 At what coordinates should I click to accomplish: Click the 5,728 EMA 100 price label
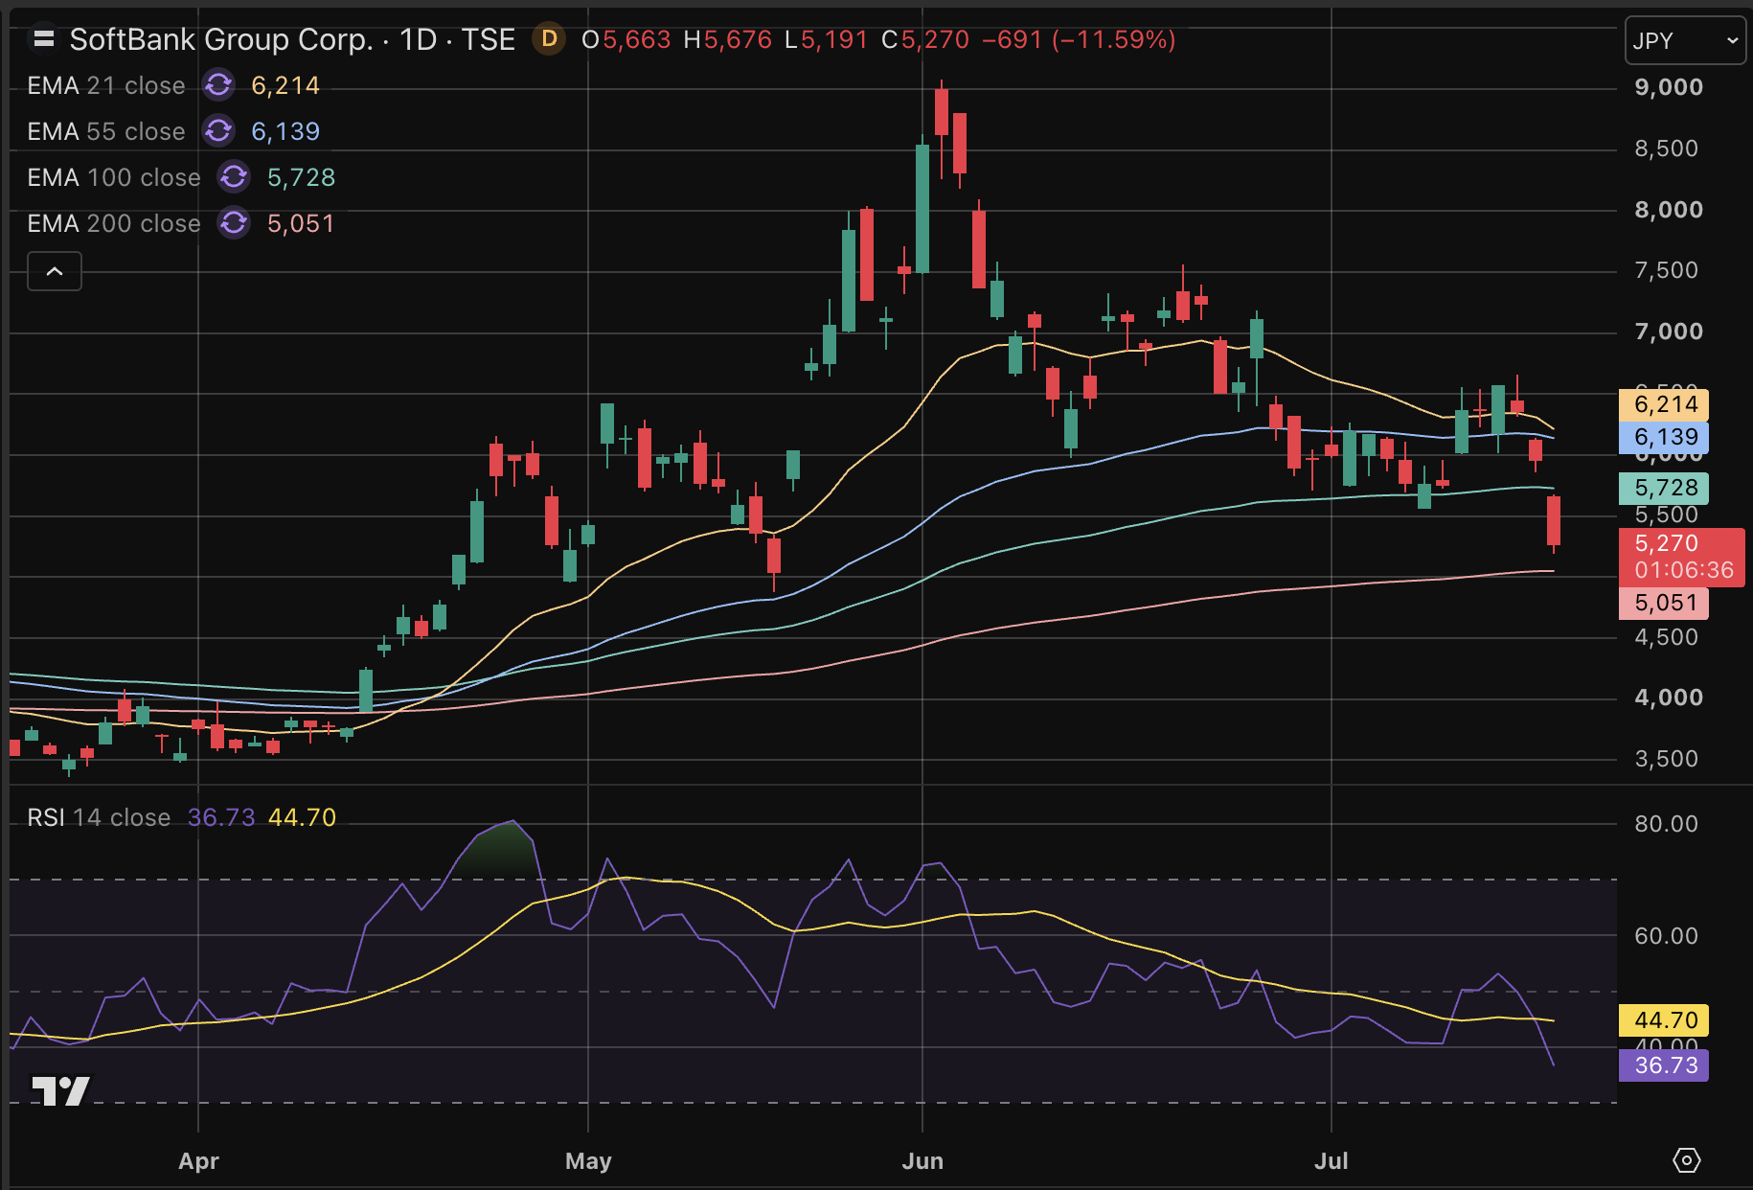point(1664,488)
